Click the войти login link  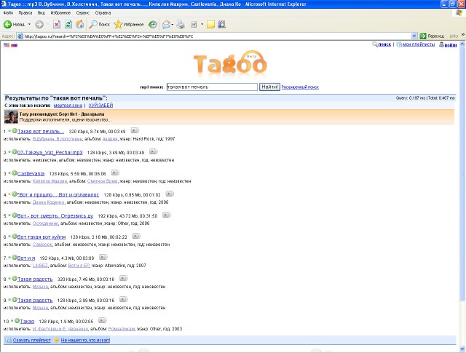point(451,44)
